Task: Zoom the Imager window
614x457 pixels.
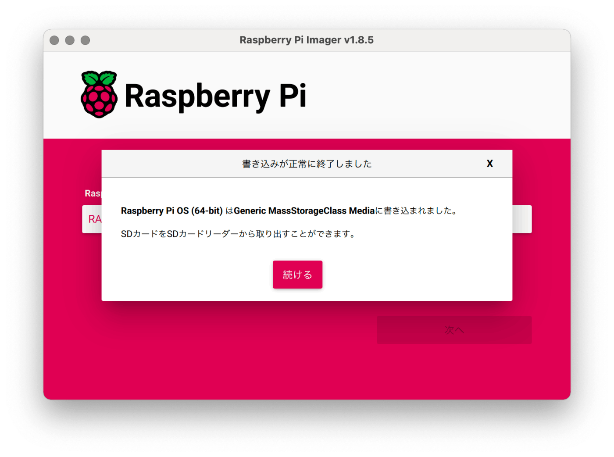Action: pos(86,40)
